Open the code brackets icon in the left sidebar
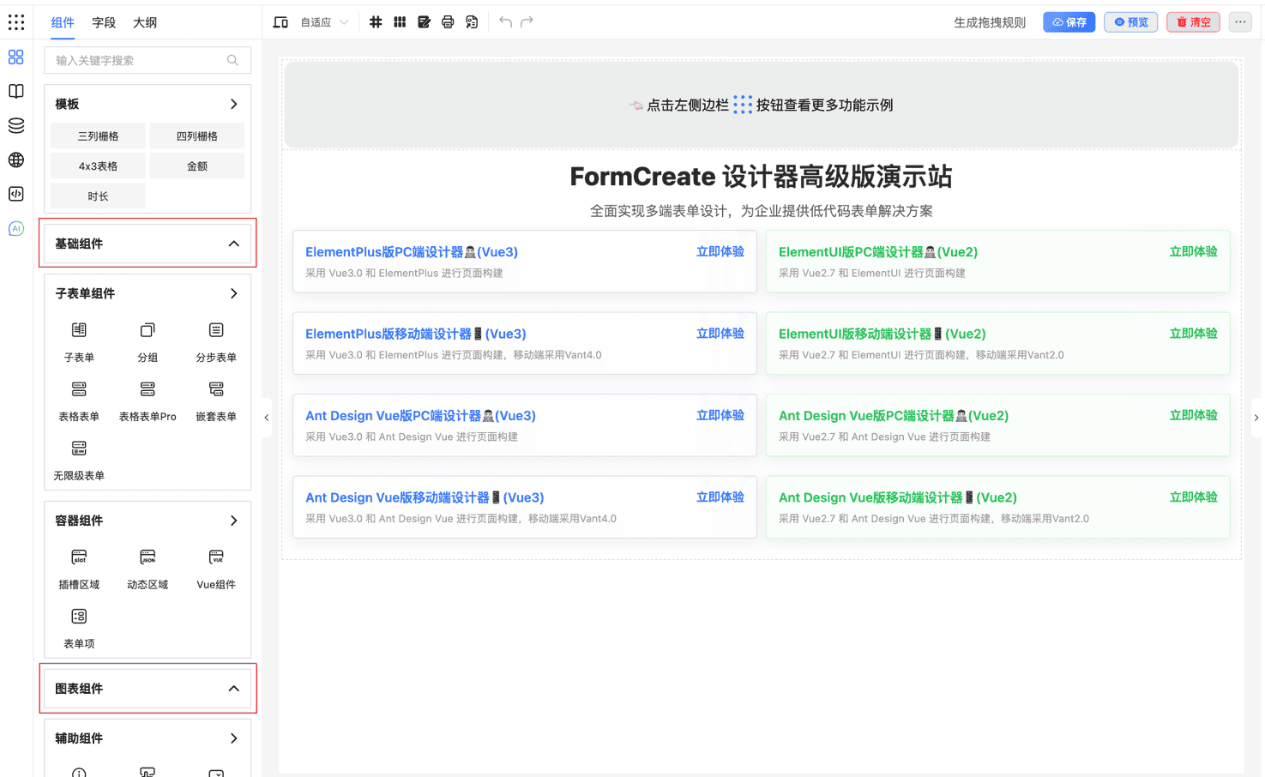Image resolution: width=1265 pixels, height=777 pixels. click(x=16, y=194)
